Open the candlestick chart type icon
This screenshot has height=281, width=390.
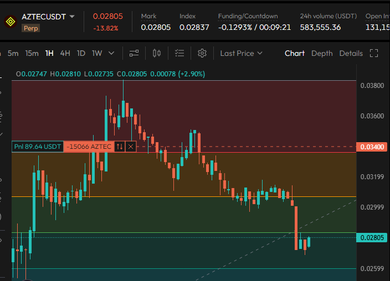tap(157, 53)
